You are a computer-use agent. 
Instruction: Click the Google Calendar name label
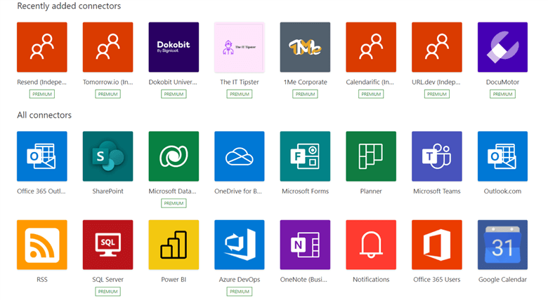(502, 280)
